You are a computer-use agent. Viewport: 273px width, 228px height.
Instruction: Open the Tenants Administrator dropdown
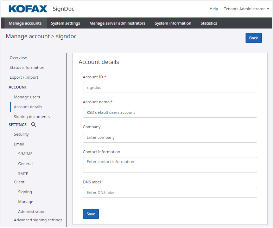(244, 9)
